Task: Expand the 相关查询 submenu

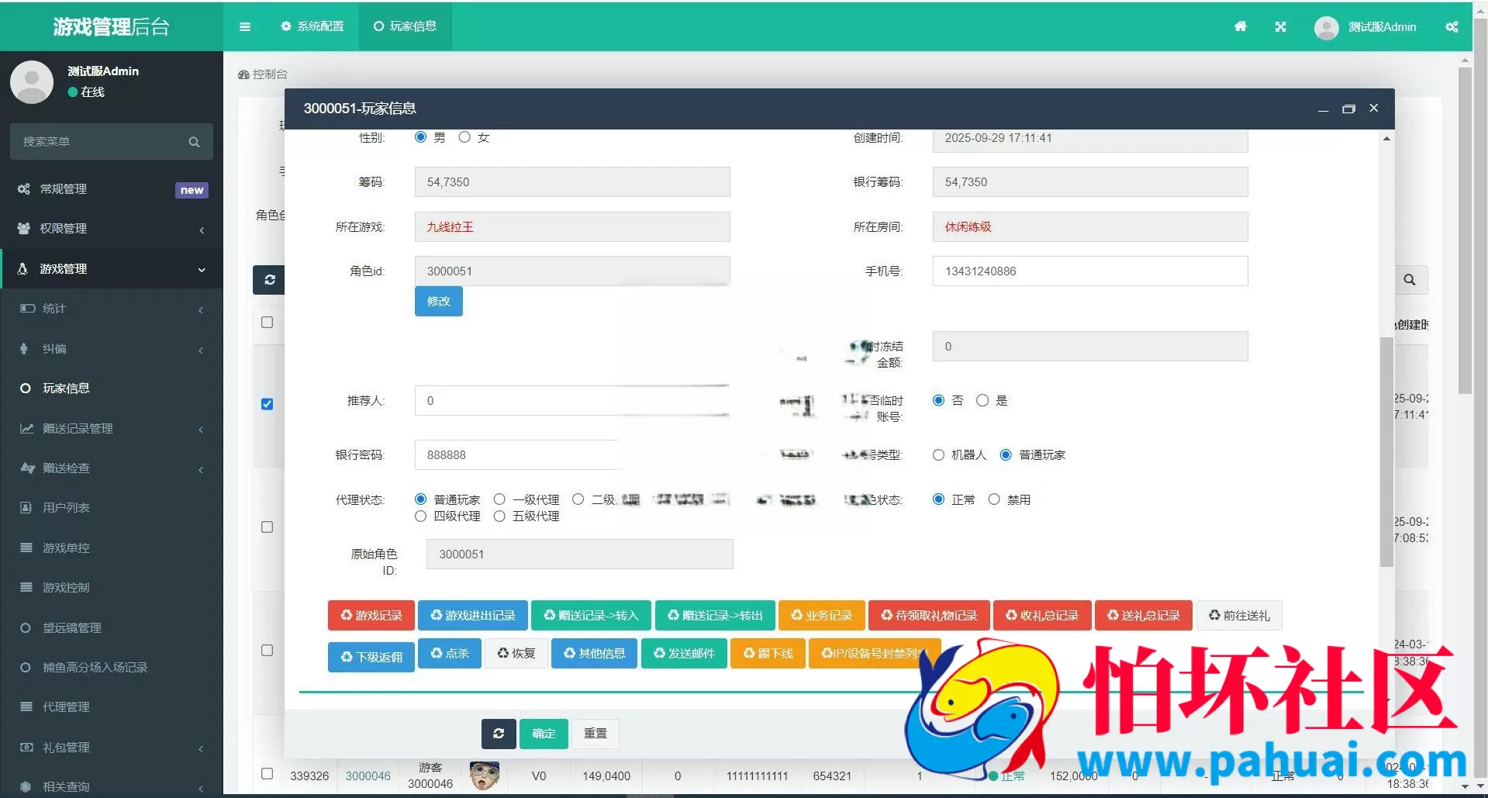Action: click(112, 786)
